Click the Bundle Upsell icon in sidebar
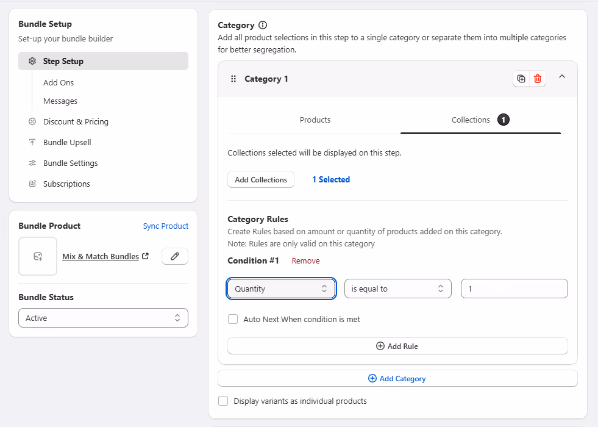The width and height of the screenshot is (598, 427). tap(32, 142)
